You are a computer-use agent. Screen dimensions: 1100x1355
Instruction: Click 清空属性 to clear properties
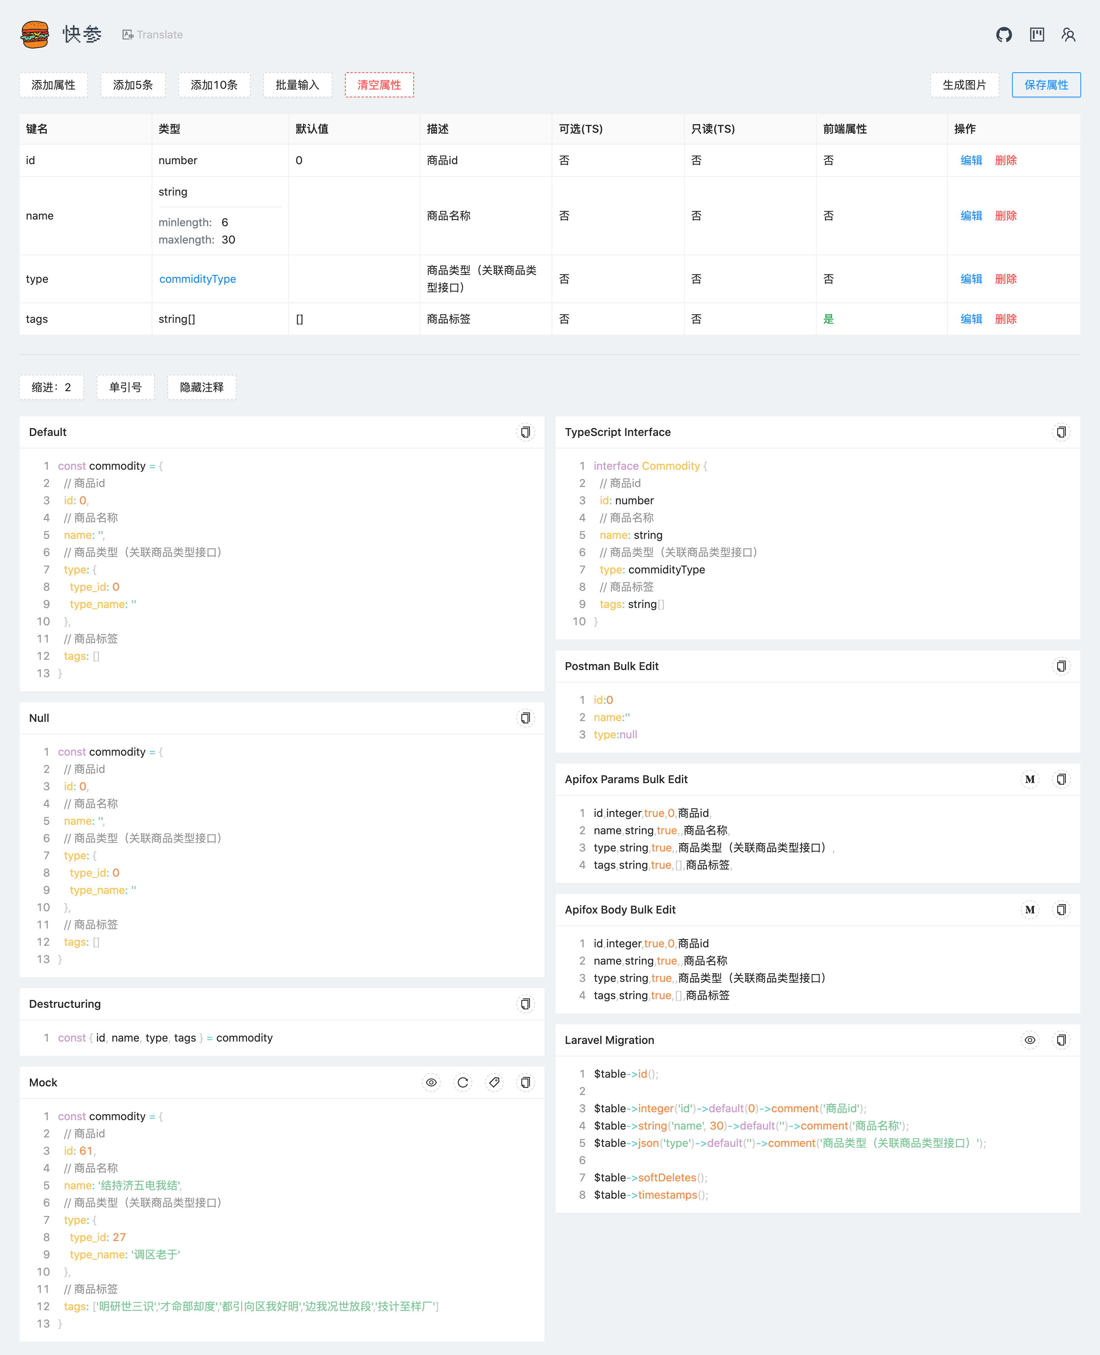(379, 85)
